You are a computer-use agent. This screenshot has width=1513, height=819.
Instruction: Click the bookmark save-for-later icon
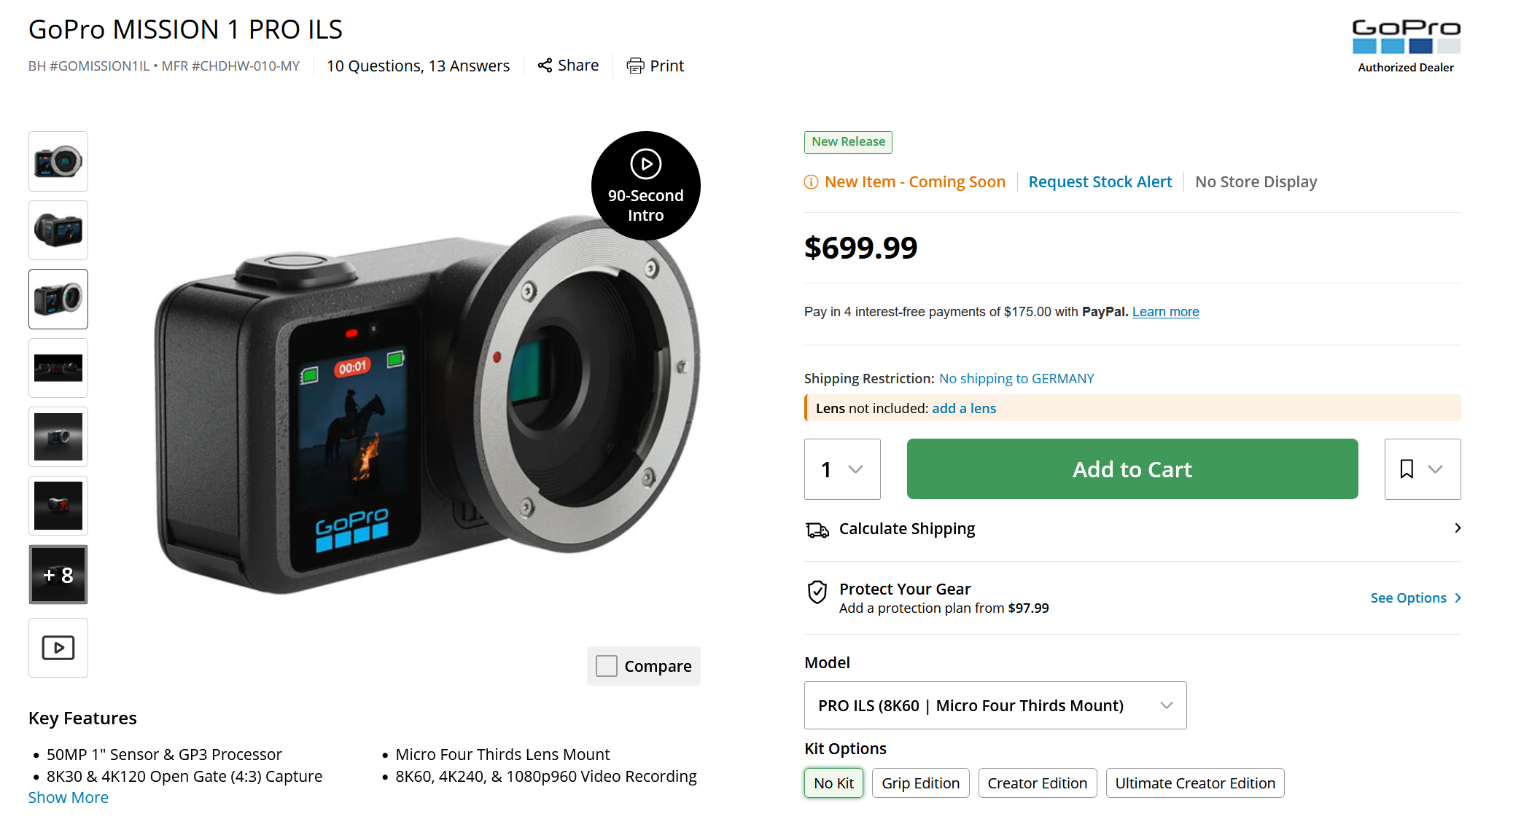(x=1407, y=469)
